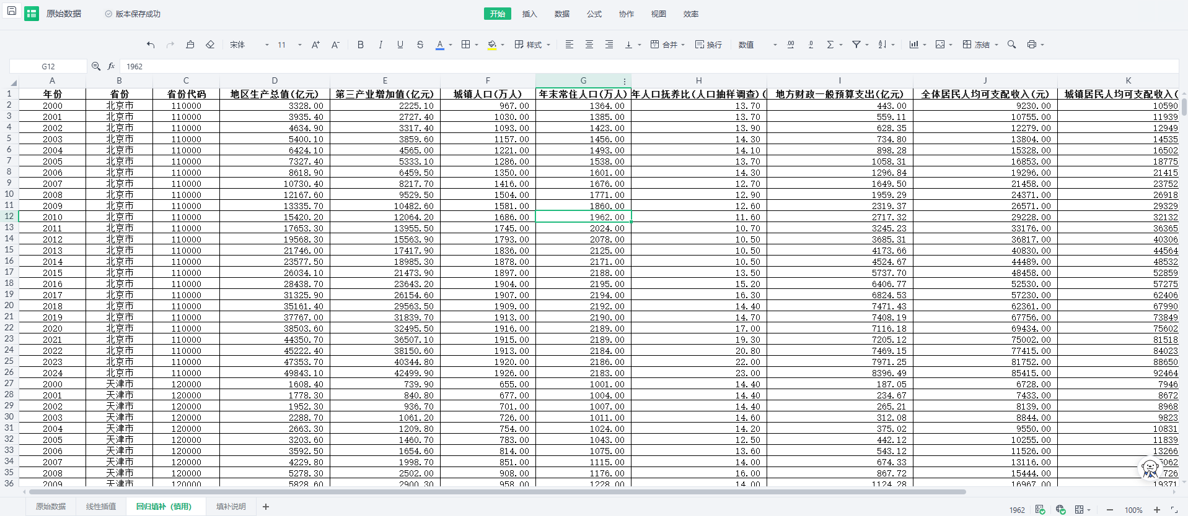Toggle wrap text (换行)
The width and height of the screenshot is (1188, 516).
pyautogui.click(x=708, y=45)
